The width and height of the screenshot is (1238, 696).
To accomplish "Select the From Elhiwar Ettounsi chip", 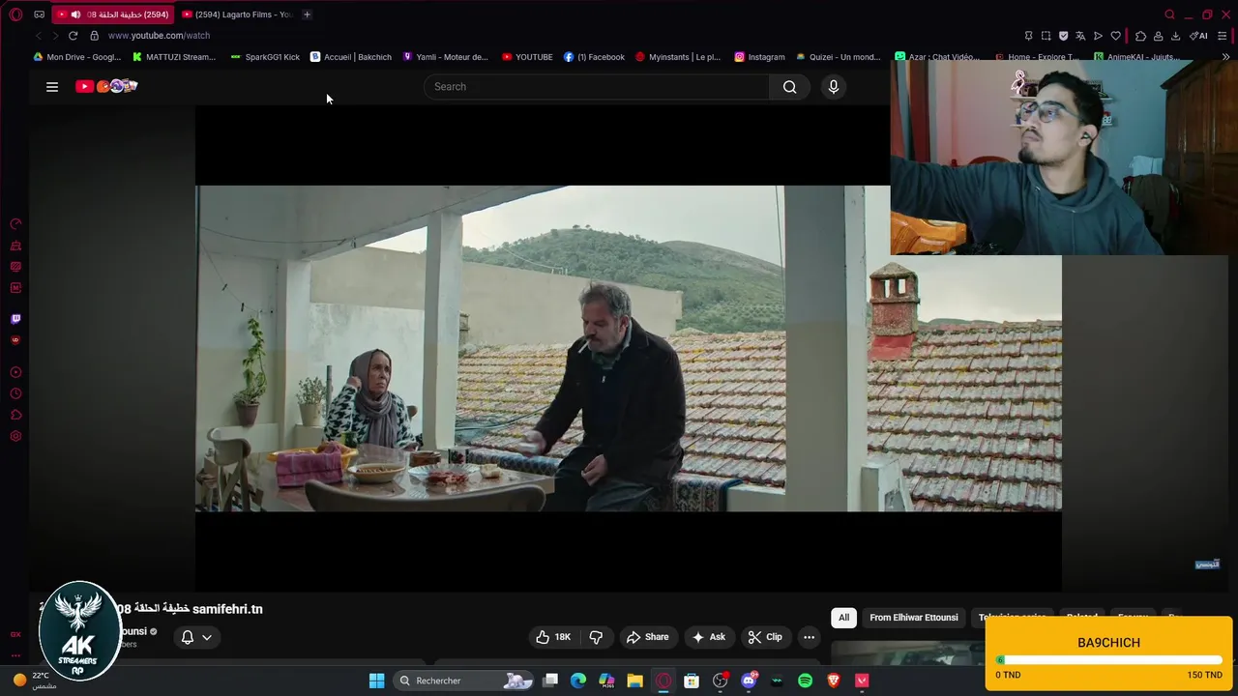I will coord(914,618).
